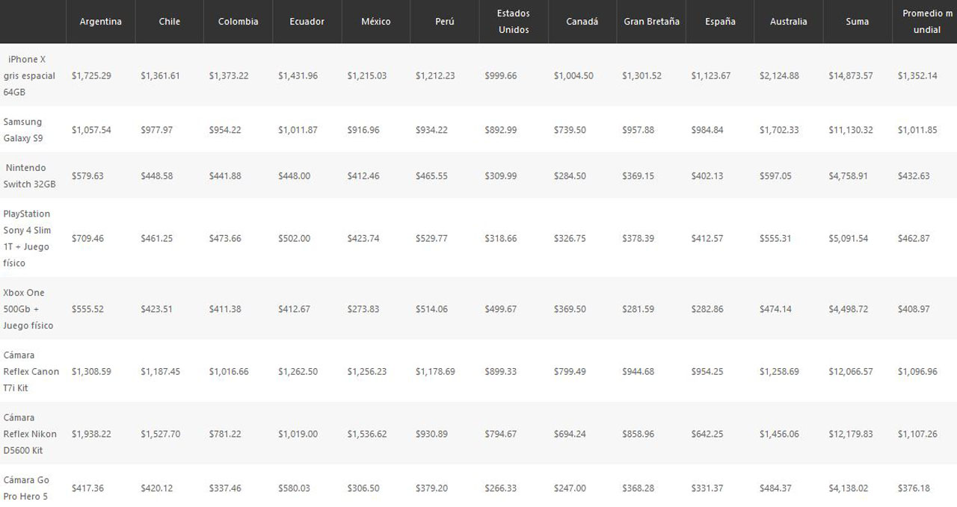Click the Cámara Go Pro Hero 5 label
This screenshot has width=957, height=507.
(x=26, y=488)
